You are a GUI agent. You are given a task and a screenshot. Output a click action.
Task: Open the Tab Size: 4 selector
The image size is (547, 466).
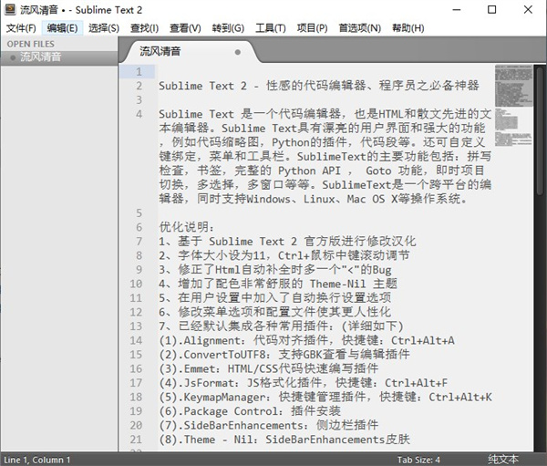pos(418,460)
